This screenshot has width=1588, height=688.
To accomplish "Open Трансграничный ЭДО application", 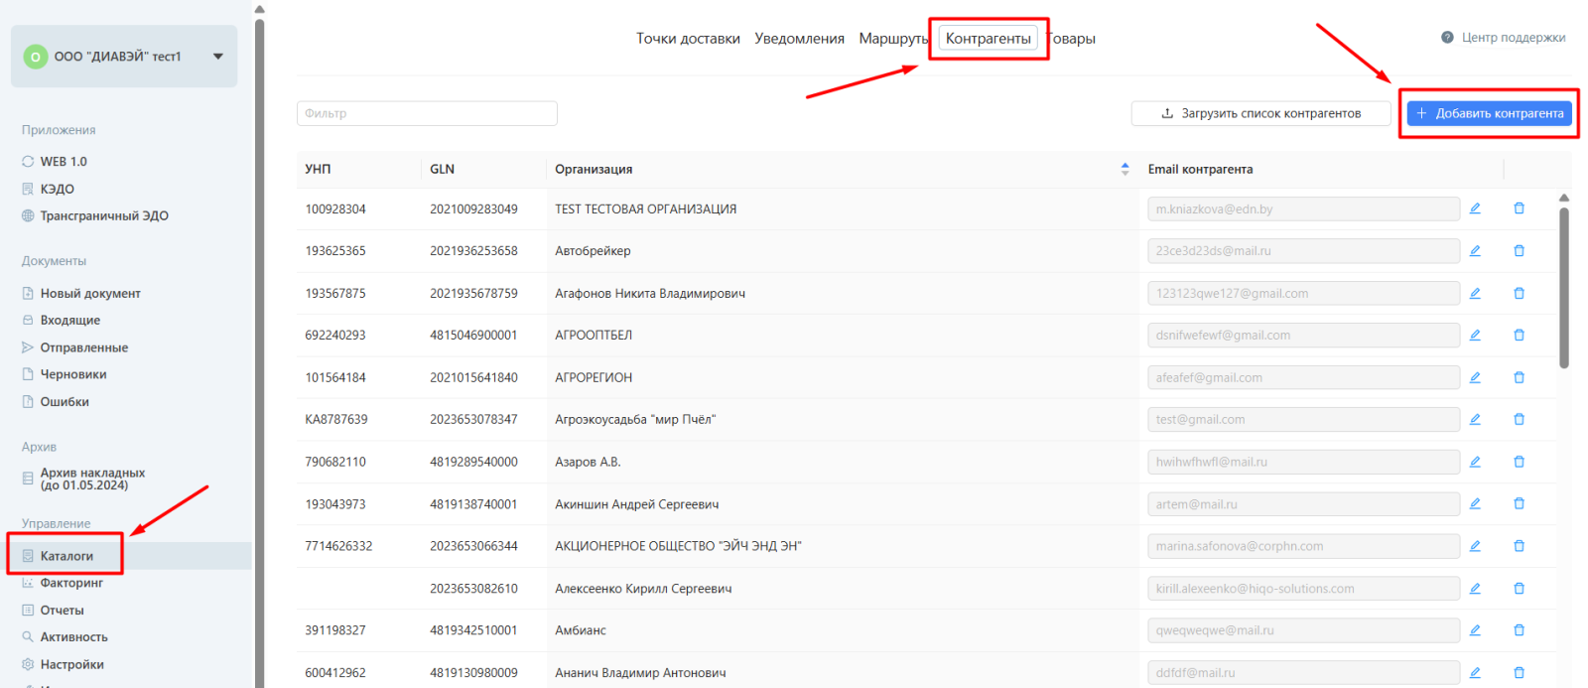I will pos(103,215).
